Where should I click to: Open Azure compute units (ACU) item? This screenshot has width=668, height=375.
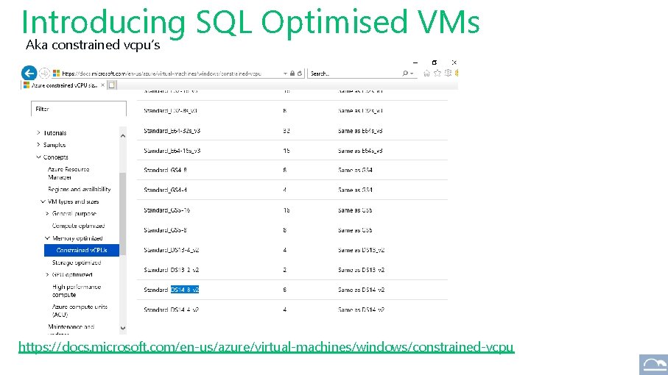(80, 310)
